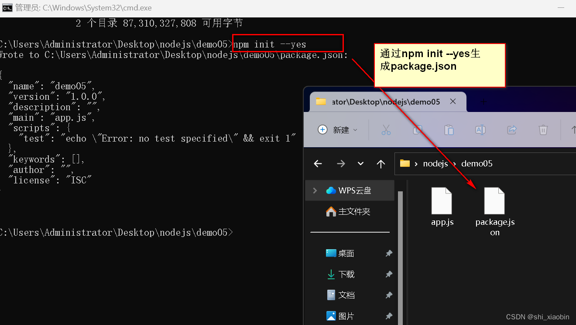Image resolution: width=576 pixels, height=325 pixels.
Task: Click the "license": "ISC" line in cmd
Action: tap(50, 180)
